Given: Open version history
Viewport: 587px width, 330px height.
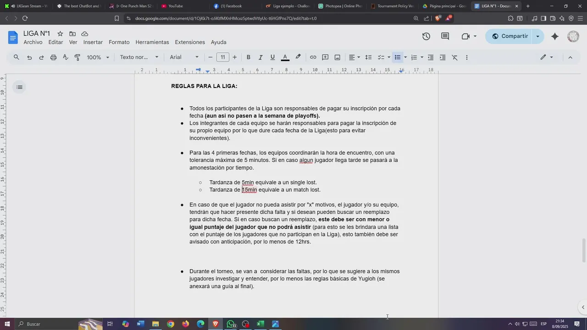Looking at the screenshot, I should point(426,36).
